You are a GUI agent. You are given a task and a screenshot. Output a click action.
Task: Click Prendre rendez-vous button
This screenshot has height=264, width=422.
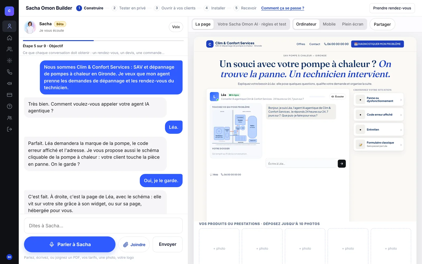point(392,8)
